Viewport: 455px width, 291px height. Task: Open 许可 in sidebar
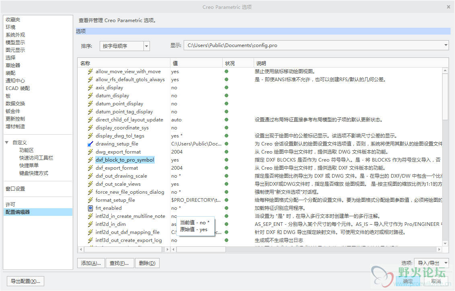click(10, 205)
